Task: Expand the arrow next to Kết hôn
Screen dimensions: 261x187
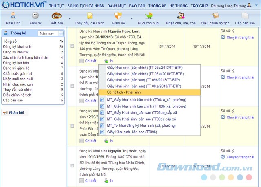Action: click(x=70, y=19)
